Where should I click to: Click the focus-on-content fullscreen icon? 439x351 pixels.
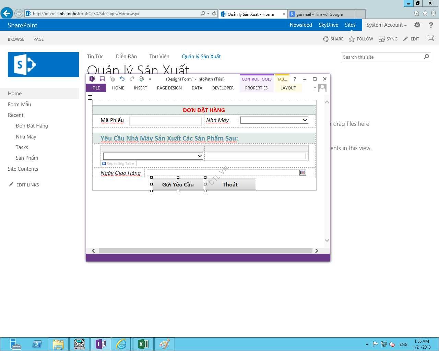click(430, 39)
